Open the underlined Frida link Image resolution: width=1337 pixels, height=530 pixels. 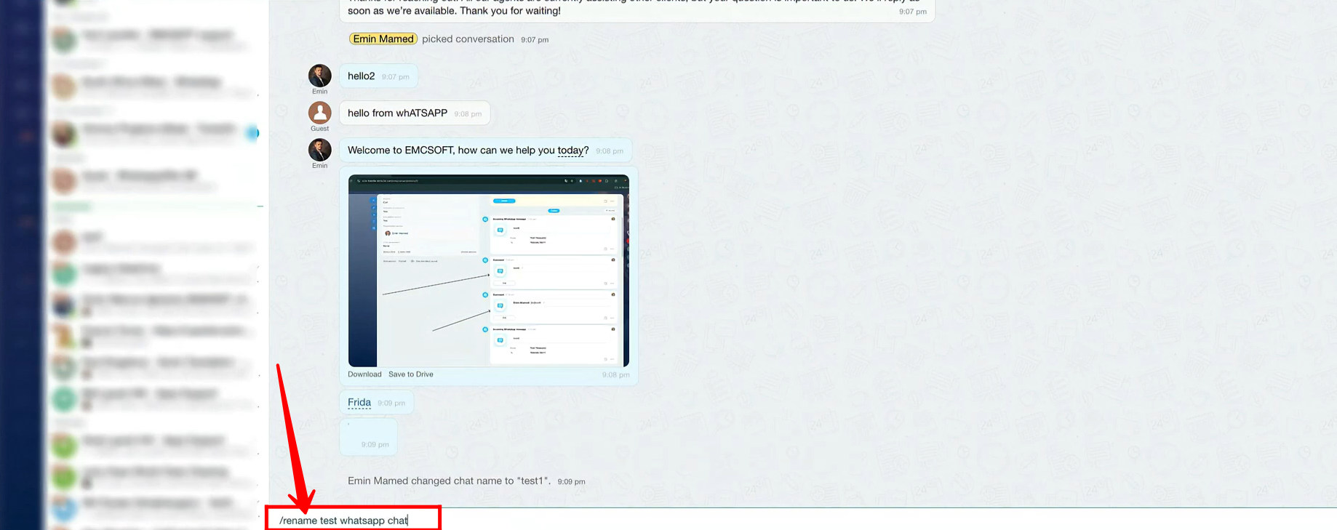[359, 403]
